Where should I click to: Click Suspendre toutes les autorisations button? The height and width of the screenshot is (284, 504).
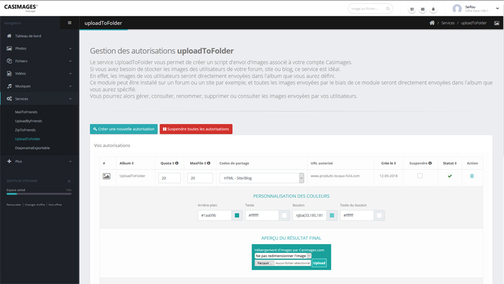click(x=196, y=129)
